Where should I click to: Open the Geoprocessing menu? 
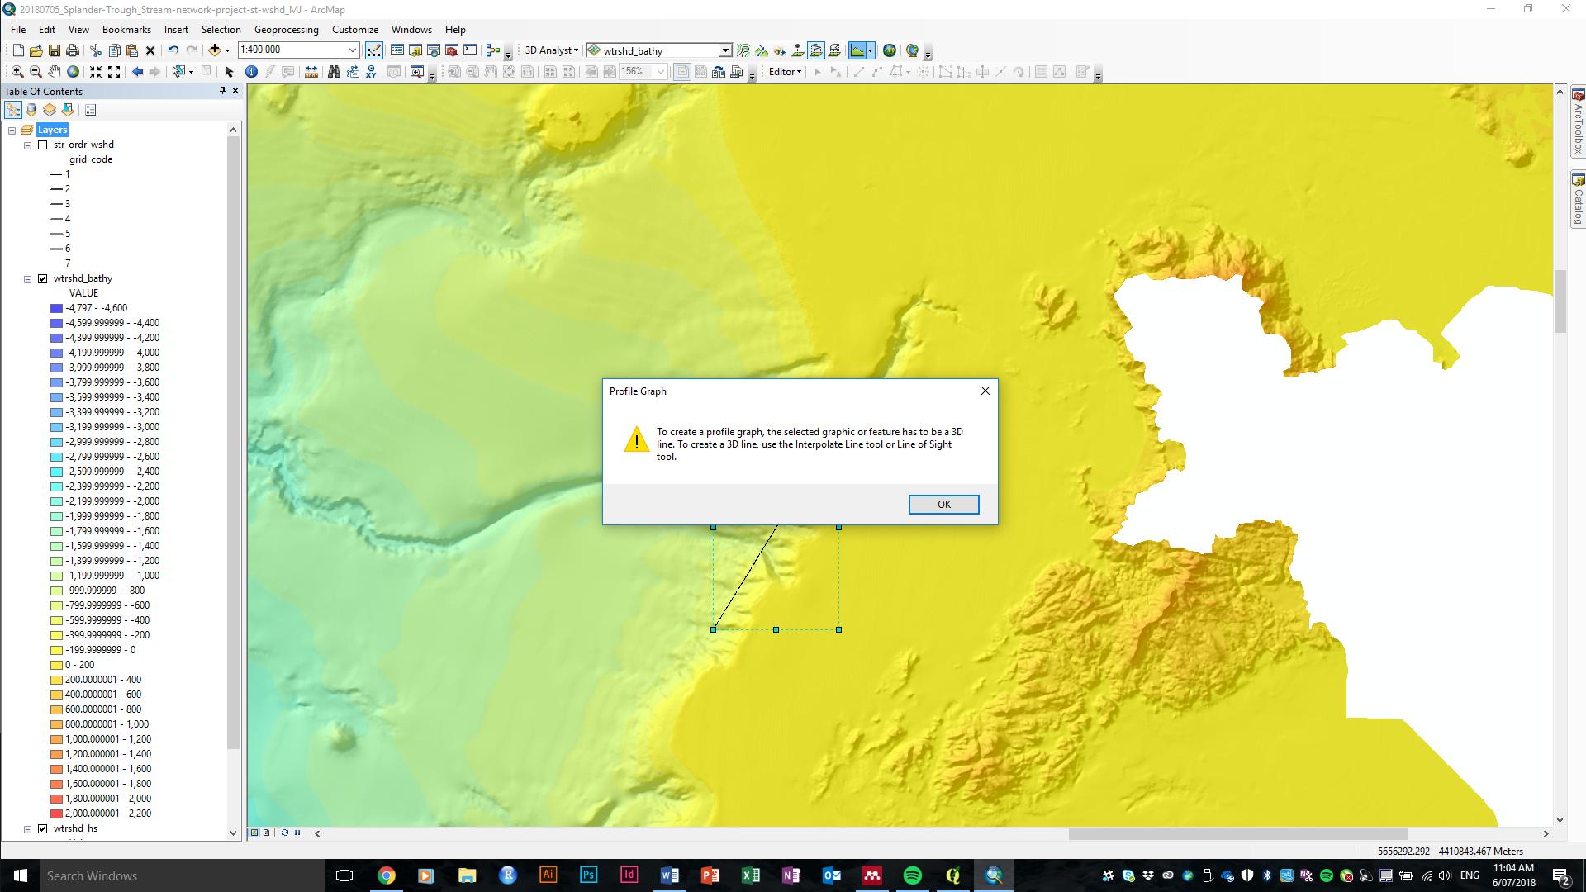287,30
